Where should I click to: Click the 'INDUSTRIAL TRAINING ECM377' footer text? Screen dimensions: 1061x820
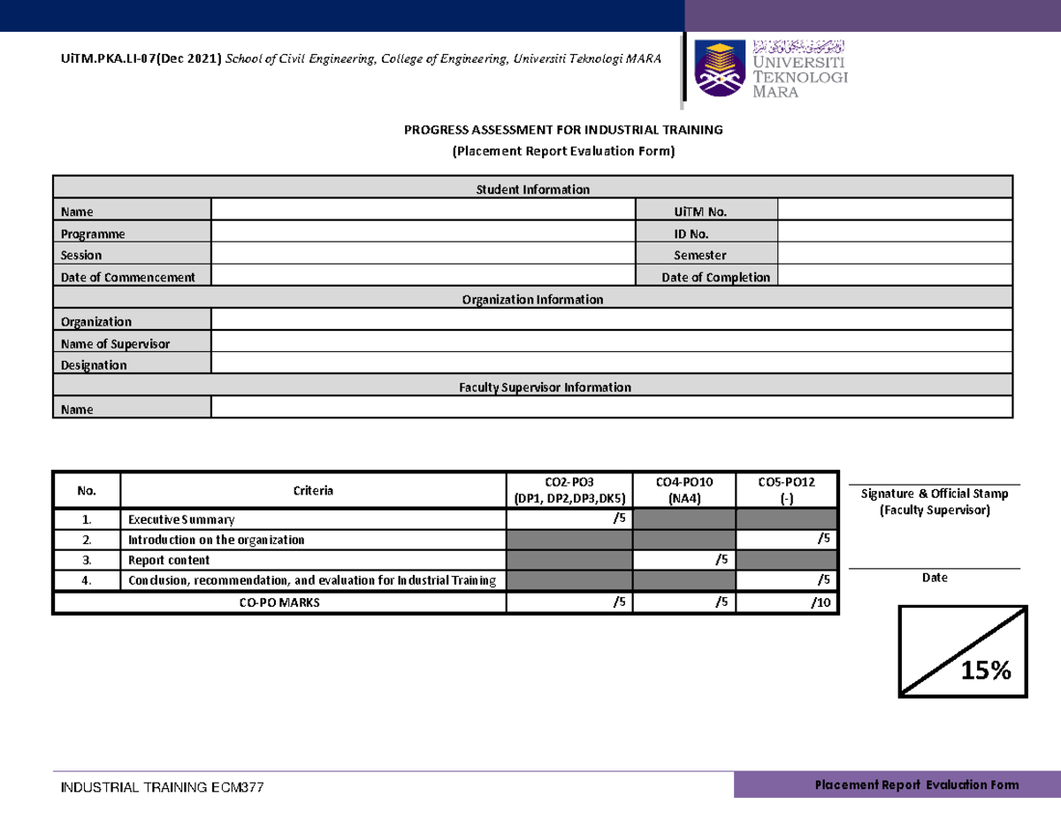click(162, 787)
